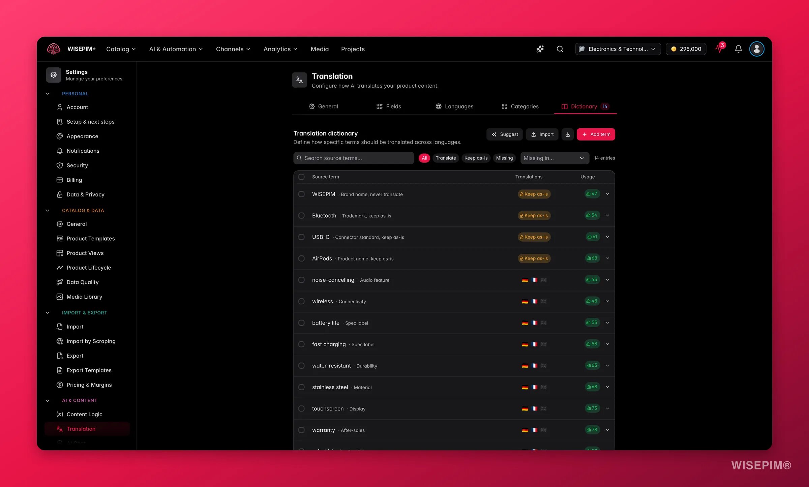Collapse the IMPORT & EXPORT section
809x487 pixels.
(48, 313)
